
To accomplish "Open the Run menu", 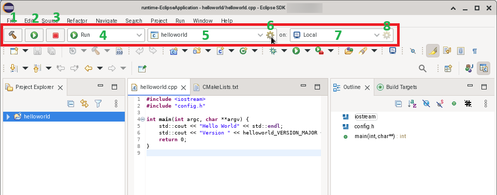I will [180, 21].
